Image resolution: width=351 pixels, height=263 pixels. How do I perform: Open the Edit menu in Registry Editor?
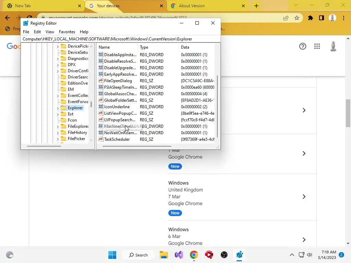(x=37, y=32)
